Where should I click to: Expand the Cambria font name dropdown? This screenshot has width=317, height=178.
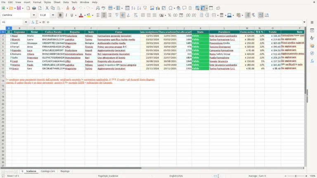34,15
